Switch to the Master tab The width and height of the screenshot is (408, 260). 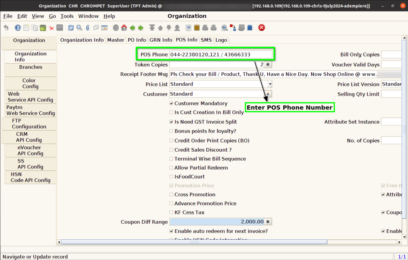point(116,40)
